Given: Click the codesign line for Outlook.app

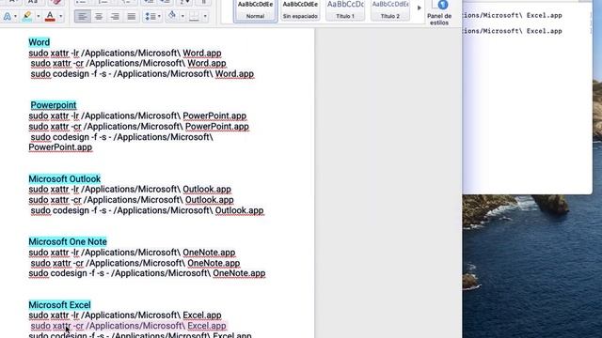Looking at the screenshot, I should [147, 210].
